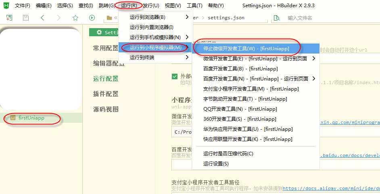Choose 运行到内置浏览器(I)

click(x=156, y=27)
